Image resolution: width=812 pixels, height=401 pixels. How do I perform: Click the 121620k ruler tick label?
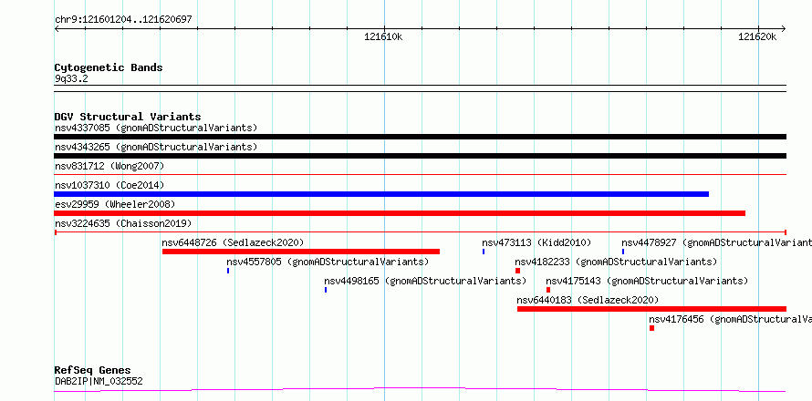click(x=757, y=36)
